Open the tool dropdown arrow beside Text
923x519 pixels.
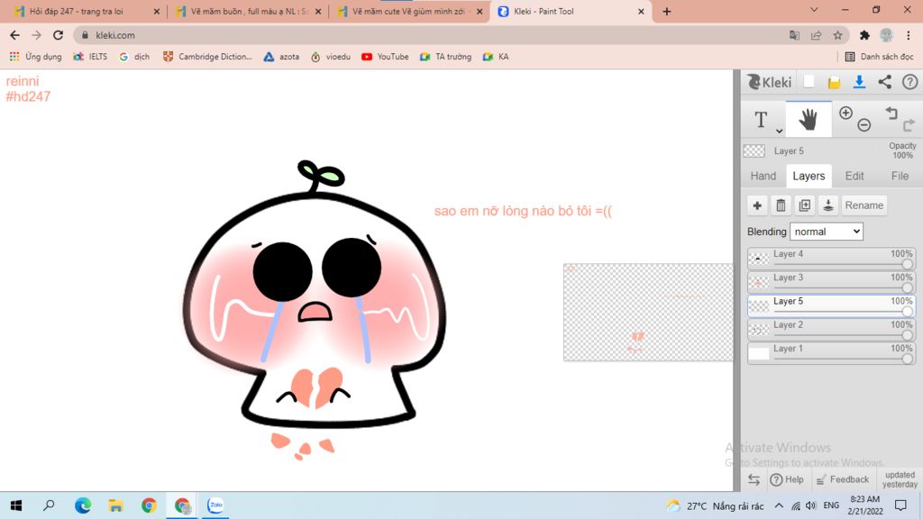click(779, 131)
